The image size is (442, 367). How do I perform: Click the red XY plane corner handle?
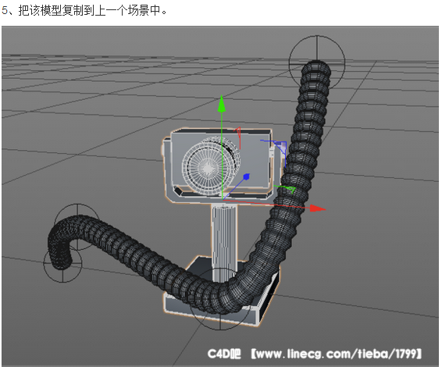[x=237, y=137]
